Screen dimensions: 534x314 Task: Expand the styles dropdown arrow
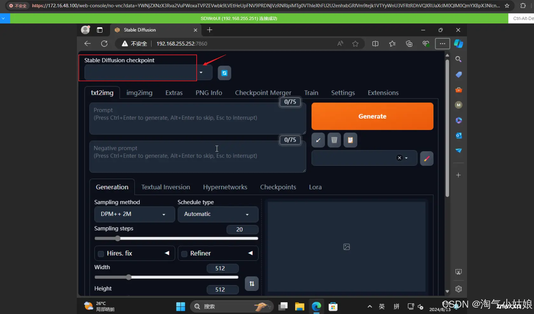click(406, 158)
